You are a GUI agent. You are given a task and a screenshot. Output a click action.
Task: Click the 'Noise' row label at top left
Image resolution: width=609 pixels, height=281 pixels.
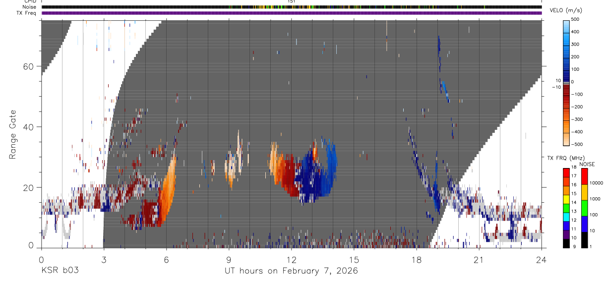click(x=28, y=7)
